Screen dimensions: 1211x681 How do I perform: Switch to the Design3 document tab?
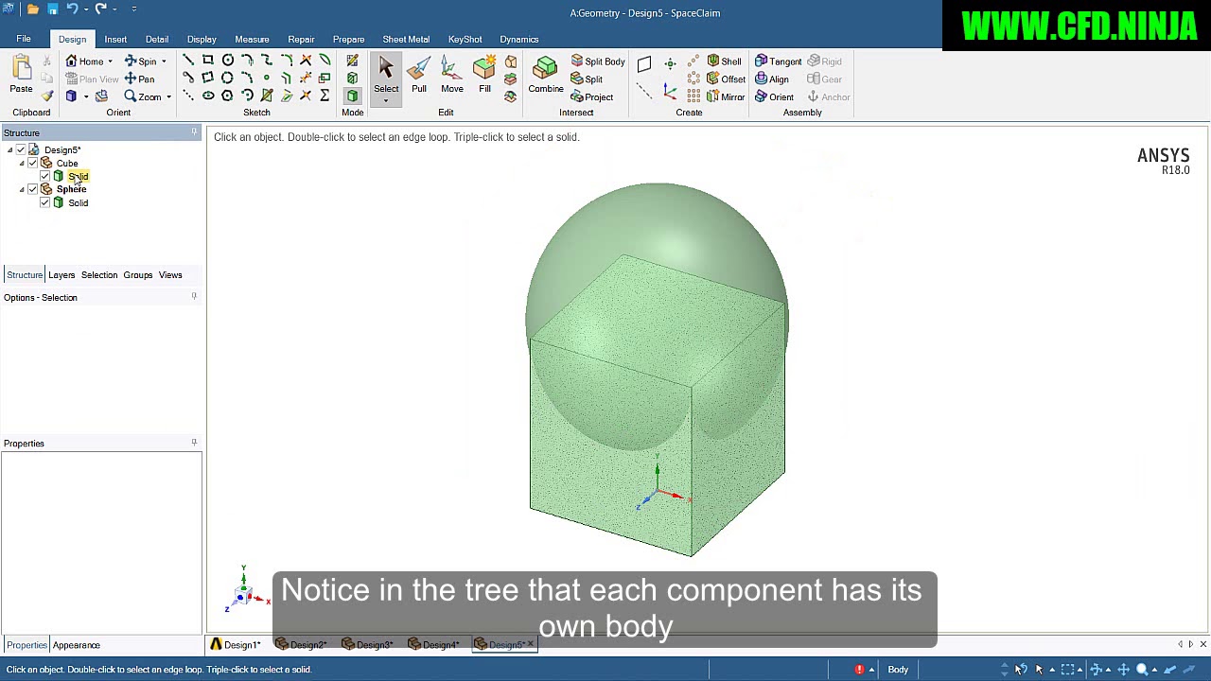pyautogui.click(x=368, y=645)
